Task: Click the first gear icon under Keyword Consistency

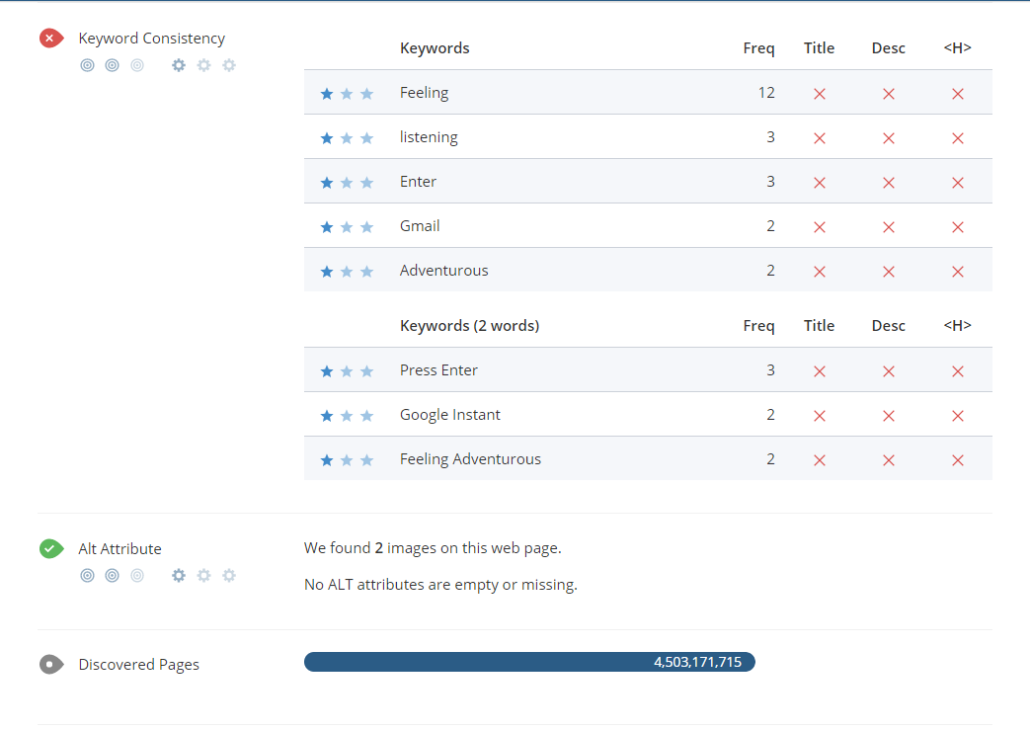Action: 179,65
